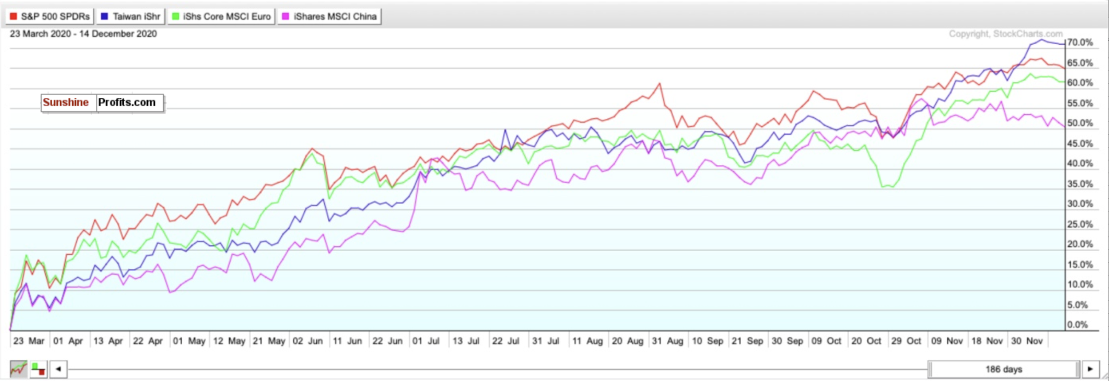
Task: Click the 0.0% axis label
Action: click(x=1078, y=325)
